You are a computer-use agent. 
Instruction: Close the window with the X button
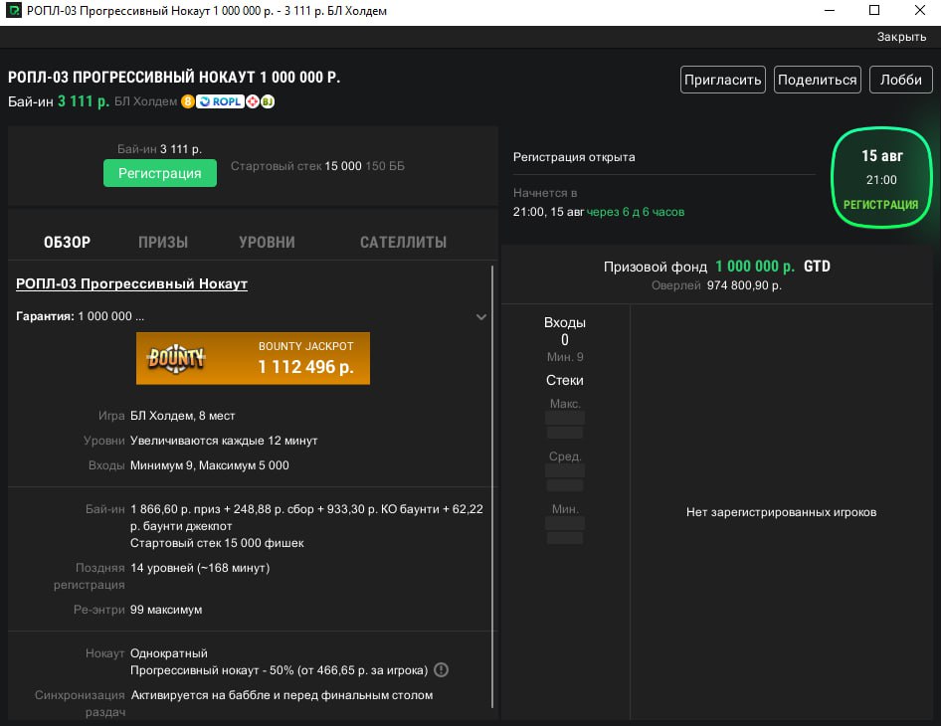coord(919,11)
